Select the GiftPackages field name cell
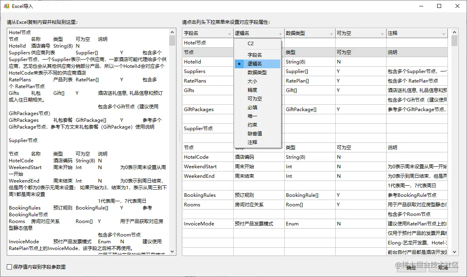This screenshot has width=467, height=277. point(208,109)
